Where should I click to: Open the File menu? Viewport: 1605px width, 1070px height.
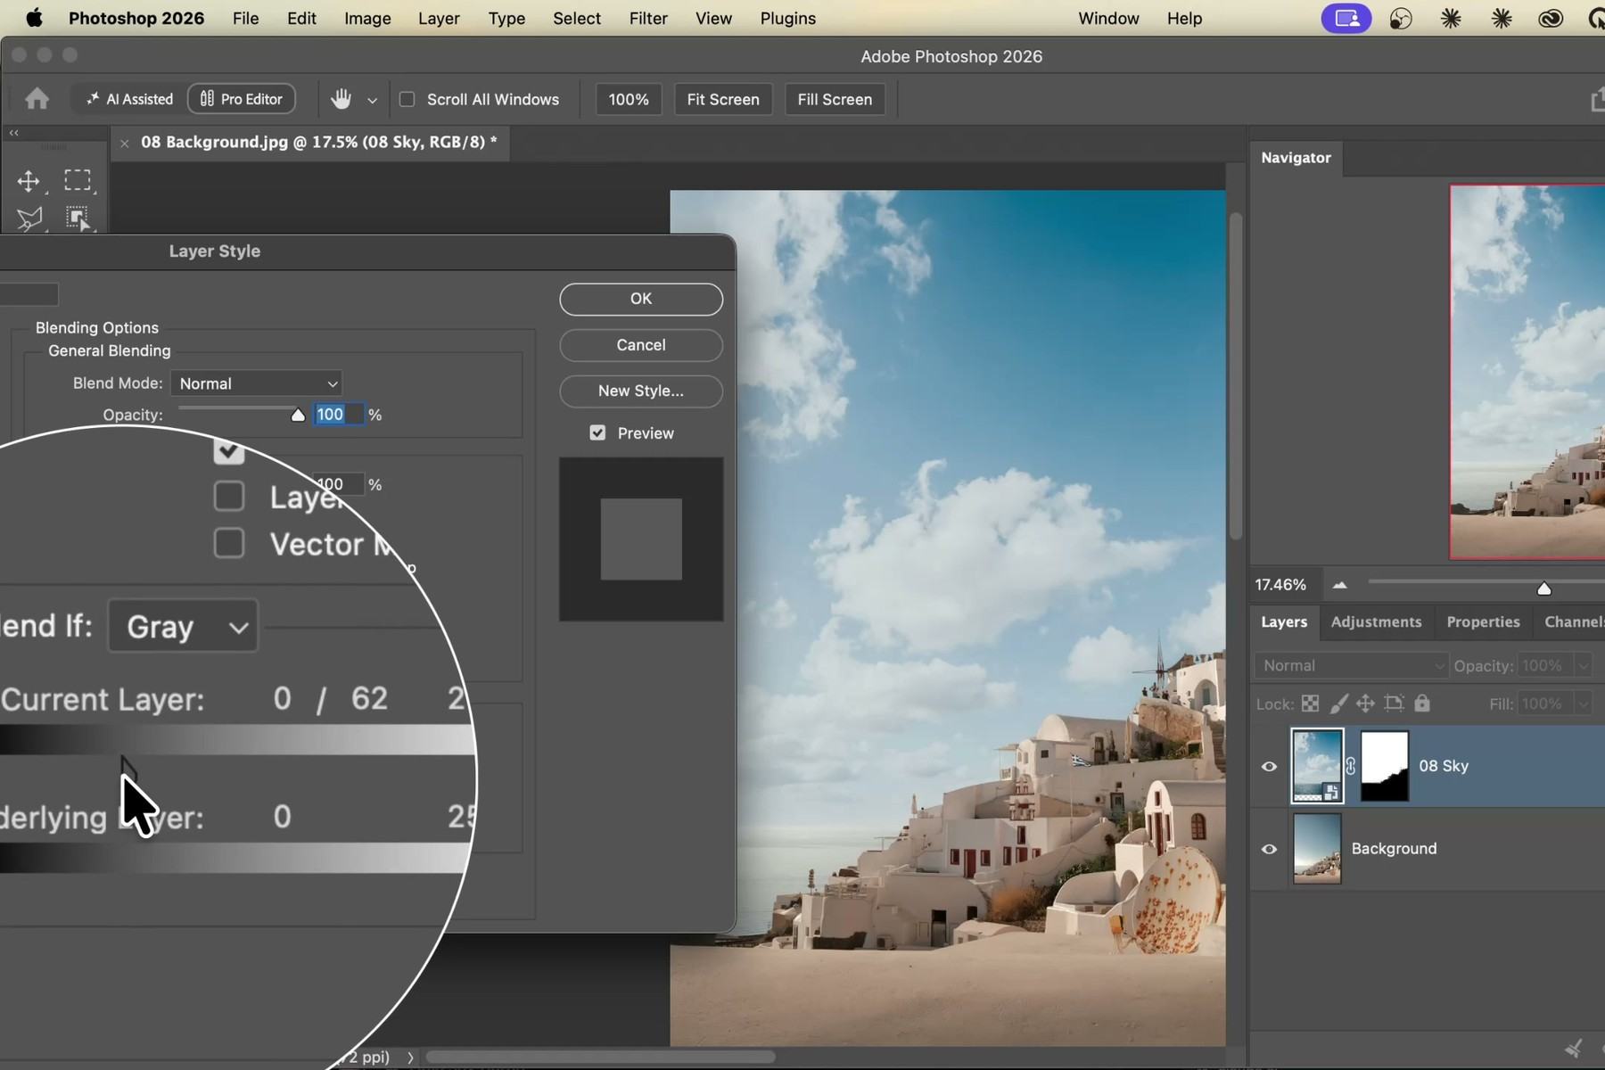(x=245, y=18)
